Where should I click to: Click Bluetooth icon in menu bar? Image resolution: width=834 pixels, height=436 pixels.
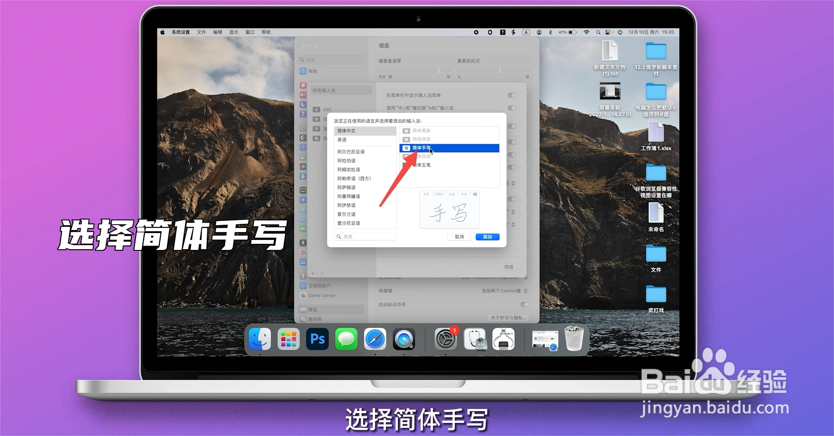click(x=550, y=32)
